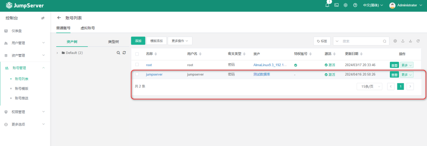Expand the 权限管理 menu
Screen dimensions: 427x146
coord(25,112)
